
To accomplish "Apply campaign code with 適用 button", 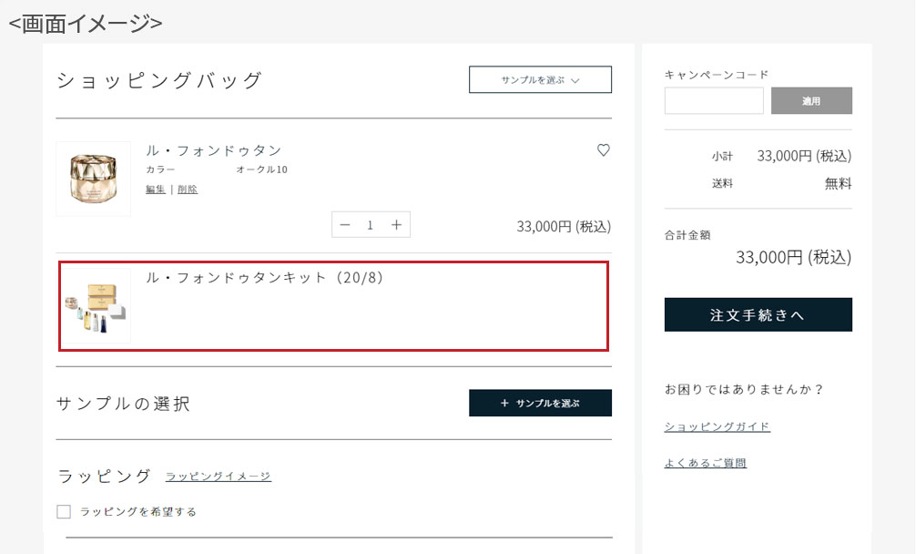I will coord(811,100).
